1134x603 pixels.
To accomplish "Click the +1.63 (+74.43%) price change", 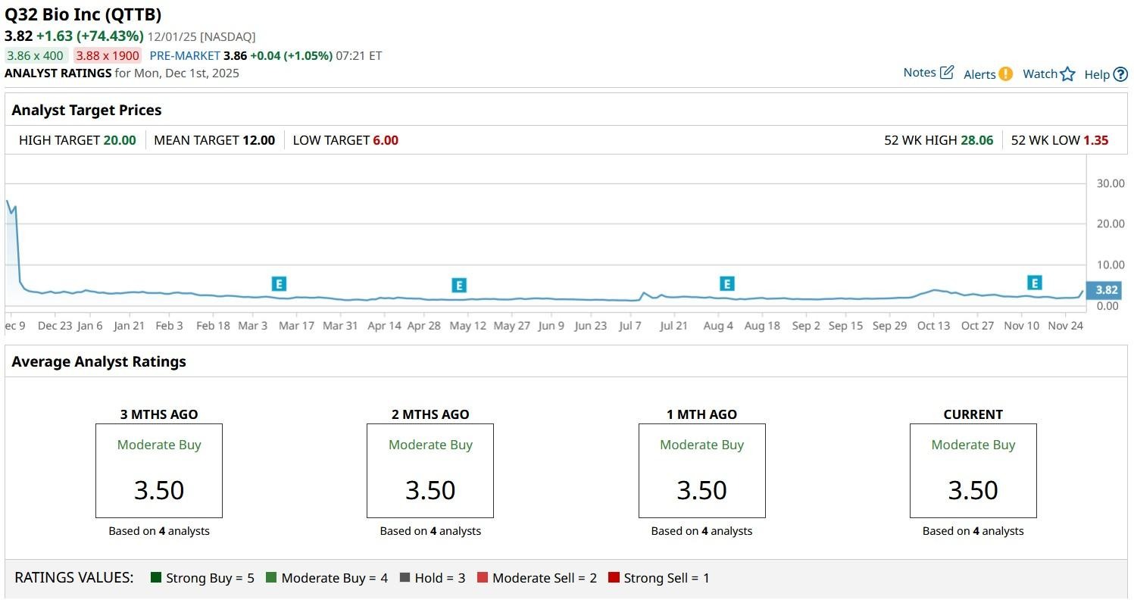I will [x=90, y=36].
